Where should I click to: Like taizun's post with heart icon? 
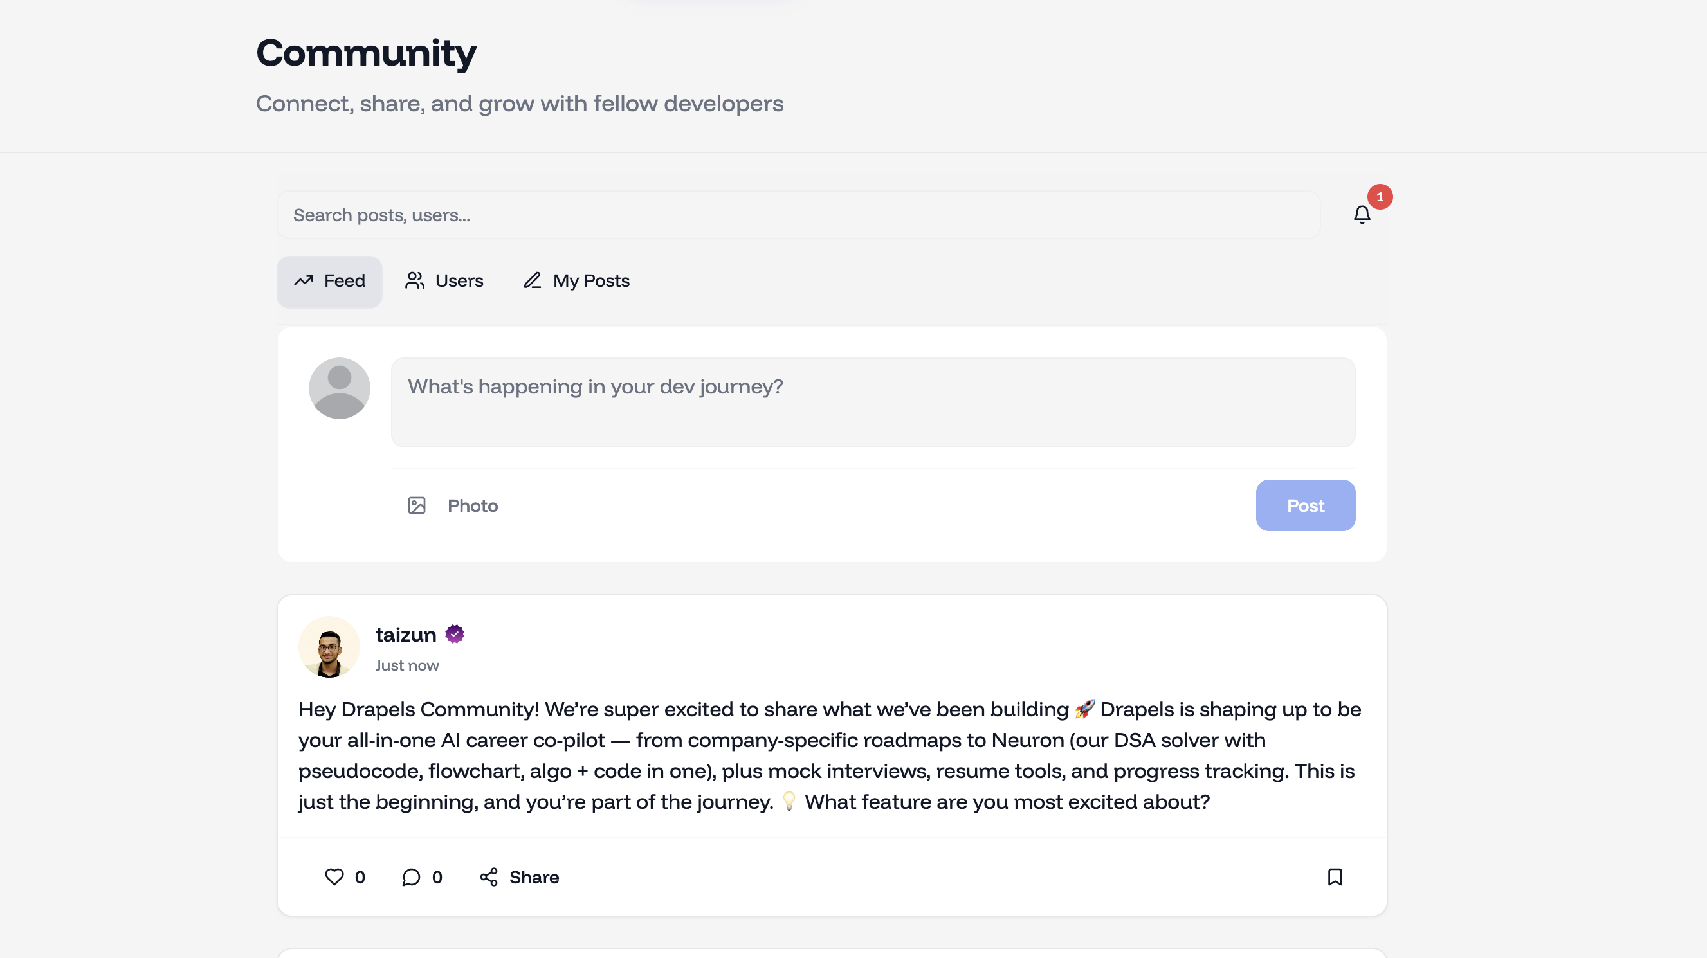[334, 876]
